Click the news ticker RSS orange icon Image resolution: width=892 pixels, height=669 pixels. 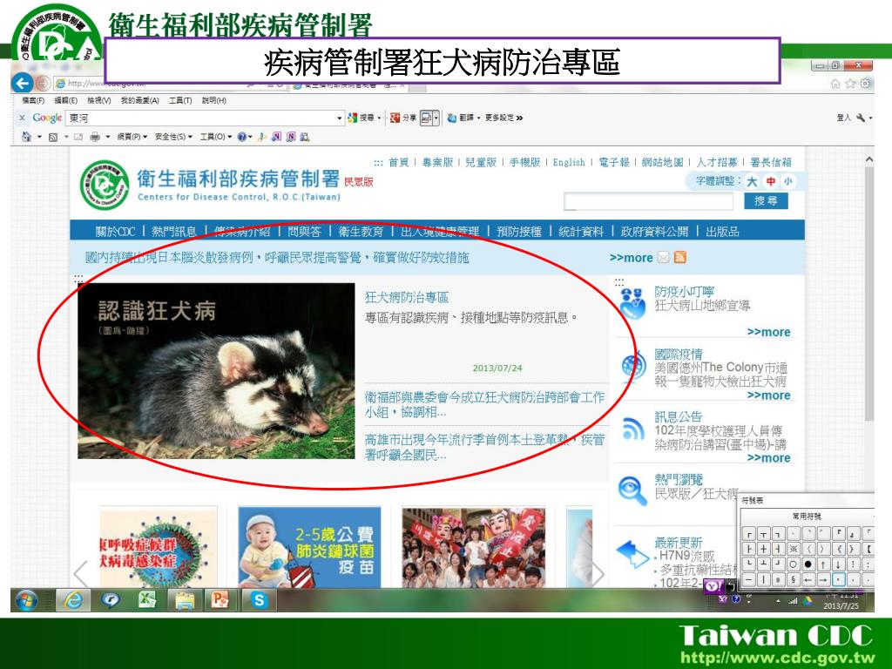(679, 257)
